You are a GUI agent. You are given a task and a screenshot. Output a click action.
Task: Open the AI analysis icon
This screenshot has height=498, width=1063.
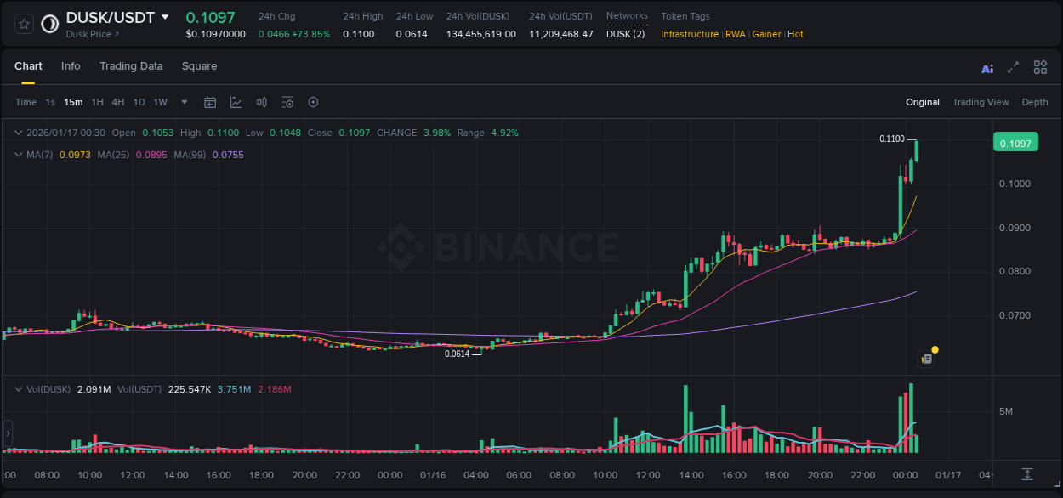pyautogui.click(x=986, y=67)
